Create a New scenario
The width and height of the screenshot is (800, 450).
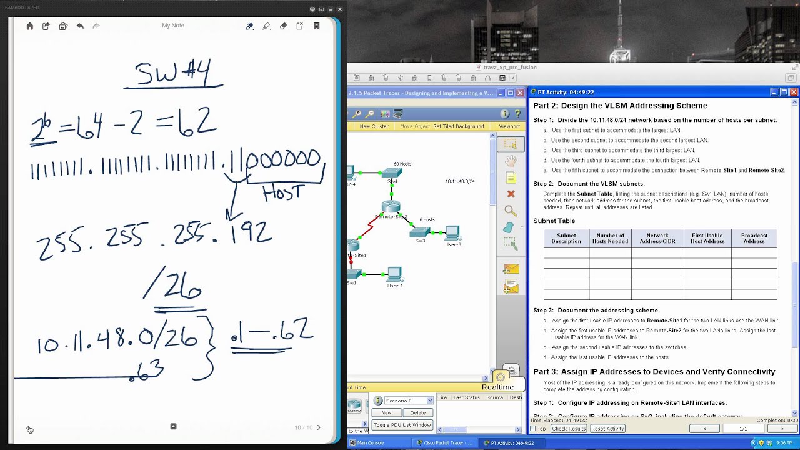387,412
